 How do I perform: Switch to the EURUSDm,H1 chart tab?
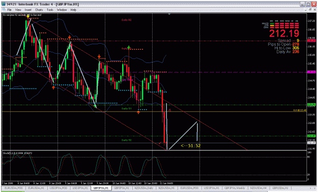[36, 188]
